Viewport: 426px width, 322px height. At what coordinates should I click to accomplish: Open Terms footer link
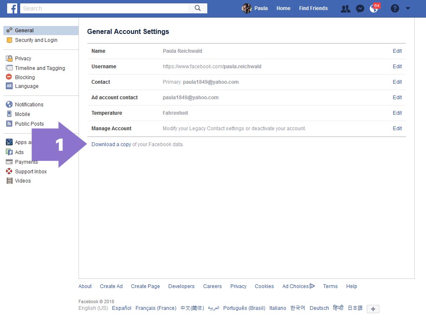click(330, 286)
